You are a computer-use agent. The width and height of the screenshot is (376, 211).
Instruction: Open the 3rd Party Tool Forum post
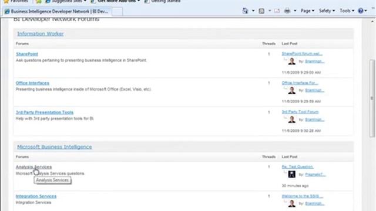tap(300, 112)
